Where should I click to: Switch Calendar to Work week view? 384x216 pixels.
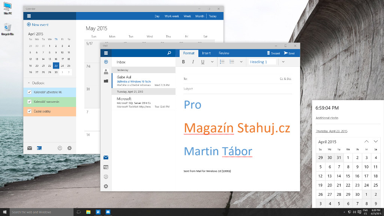(172, 16)
